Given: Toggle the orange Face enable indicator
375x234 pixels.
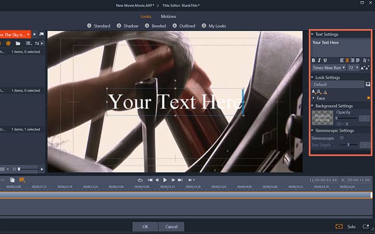Looking at the screenshot, I should point(369,98).
